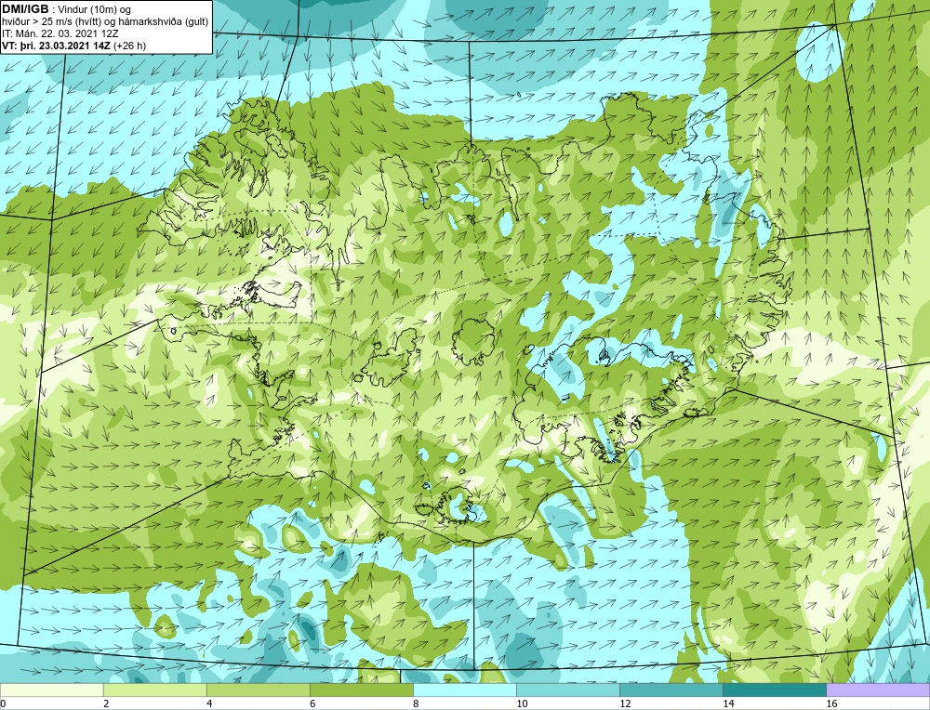This screenshot has width=930, height=710.
Task: Click the legend scale label '2'
Action: point(106,703)
